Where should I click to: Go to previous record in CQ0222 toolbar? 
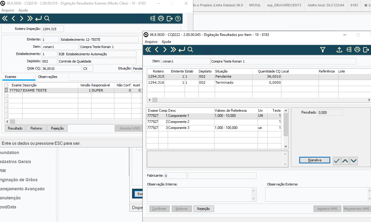(157, 50)
